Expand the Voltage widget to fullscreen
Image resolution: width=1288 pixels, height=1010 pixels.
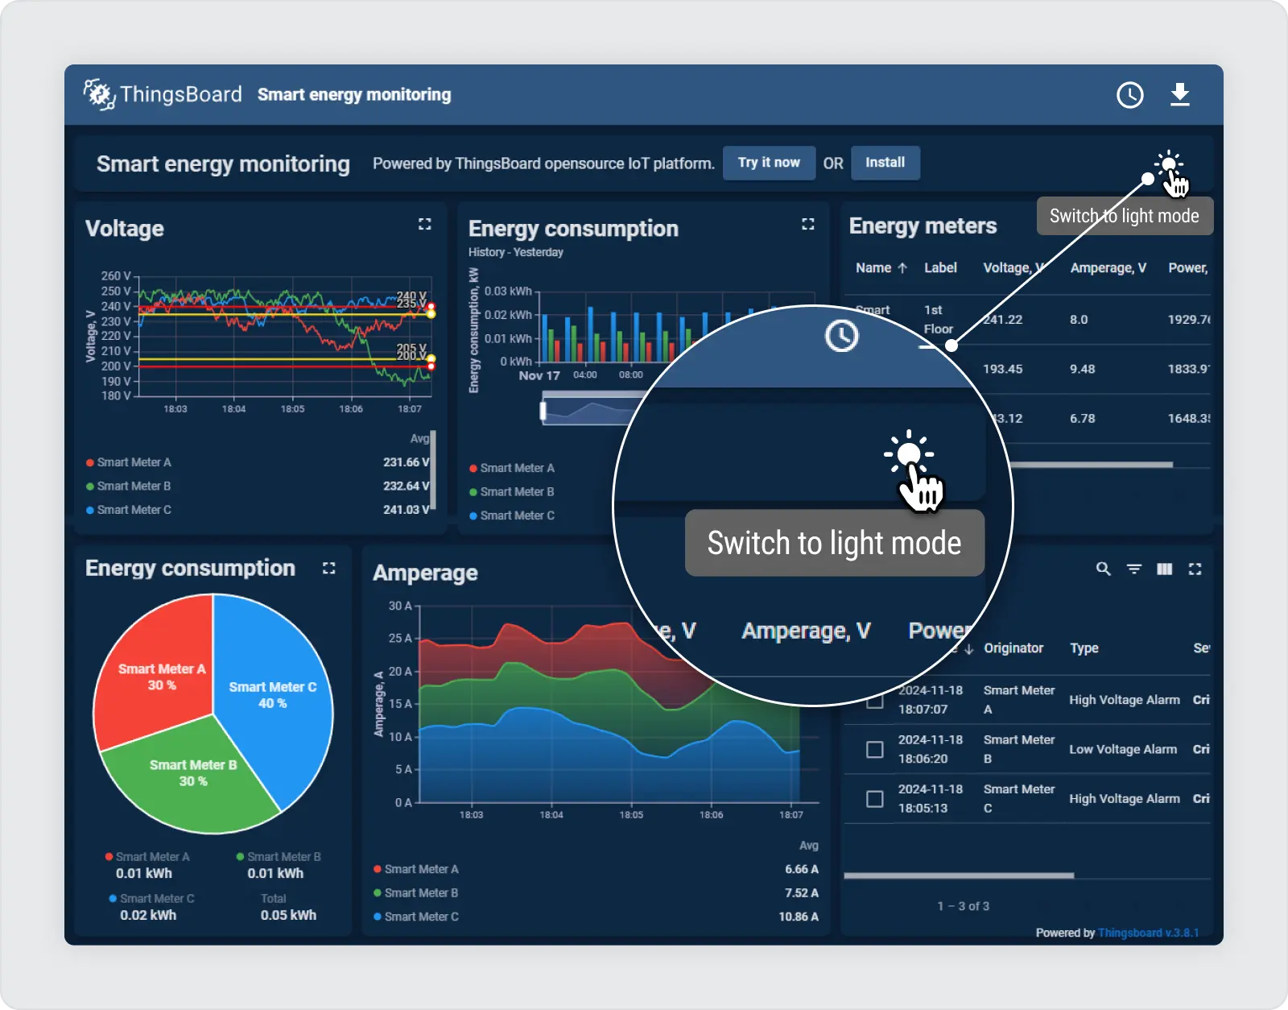[424, 224]
